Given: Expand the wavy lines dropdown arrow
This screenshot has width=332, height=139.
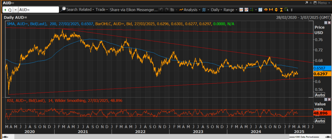Looking at the screenshot, I should tap(208, 10).
